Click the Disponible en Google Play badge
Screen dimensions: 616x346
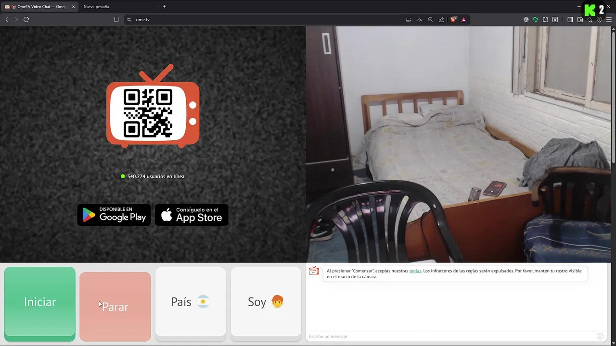click(114, 215)
